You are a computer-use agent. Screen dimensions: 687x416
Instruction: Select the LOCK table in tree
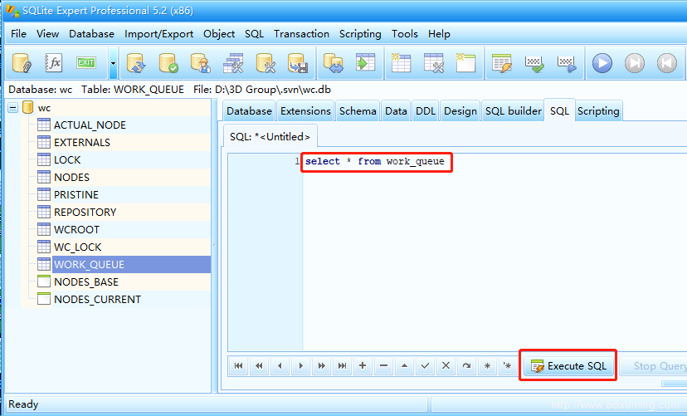[67, 160]
